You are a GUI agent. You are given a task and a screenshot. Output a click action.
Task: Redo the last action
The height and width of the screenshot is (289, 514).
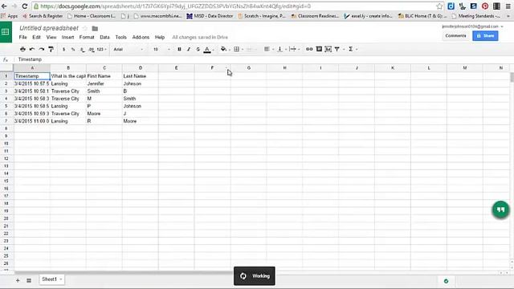(x=41, y=49)
